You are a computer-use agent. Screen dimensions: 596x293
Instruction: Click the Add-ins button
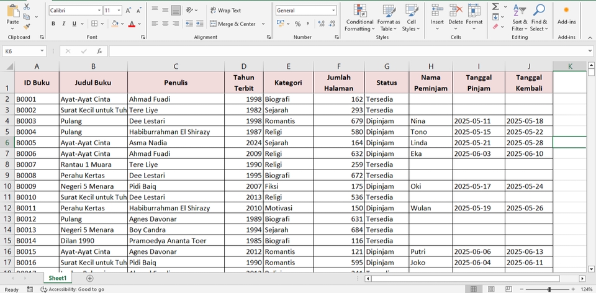coord(566,14)
